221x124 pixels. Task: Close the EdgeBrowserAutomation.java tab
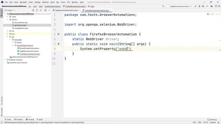tap(79, 10)
